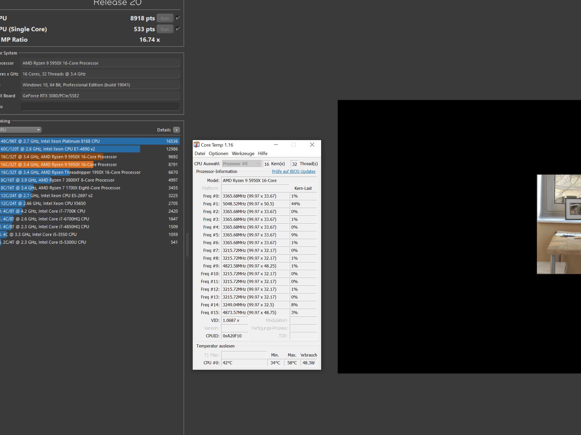This screenshot has width=581, height=435.
Task: Follow the Prüfe auf BIOS Updates link
Action: pos(294,171)
